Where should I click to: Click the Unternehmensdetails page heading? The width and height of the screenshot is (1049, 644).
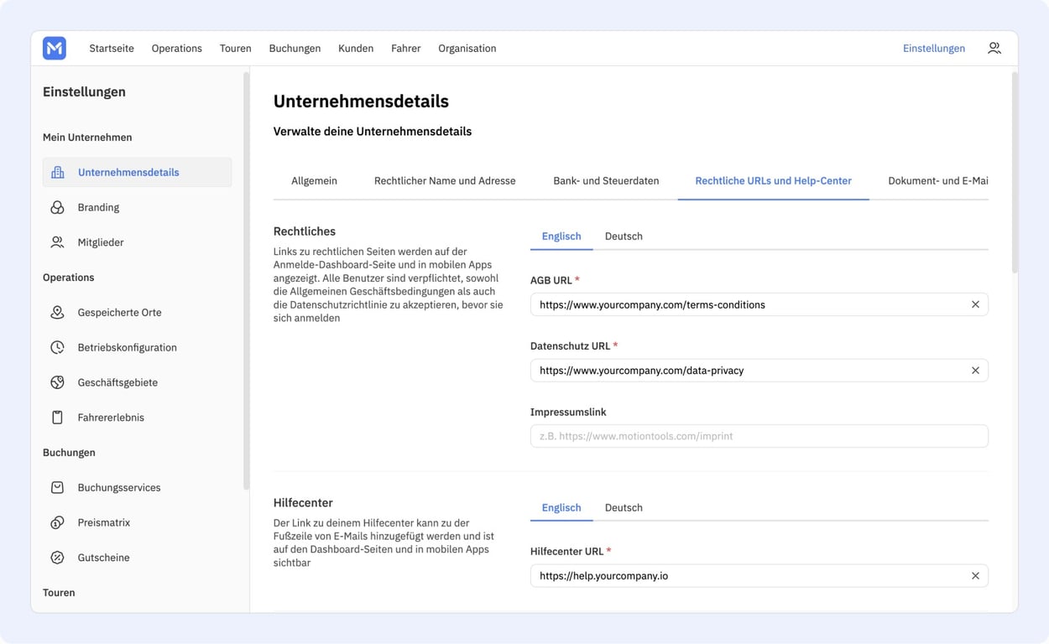click(x=361, y=101)
